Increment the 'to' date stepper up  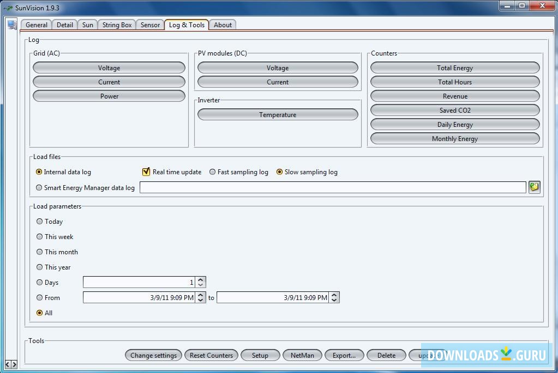pos(334,295)
